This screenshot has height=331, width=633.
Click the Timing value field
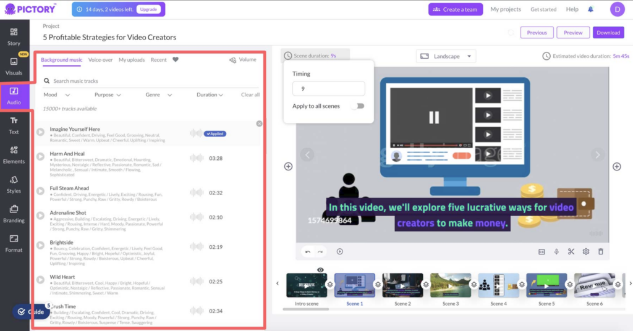click(x=329, y=89)
